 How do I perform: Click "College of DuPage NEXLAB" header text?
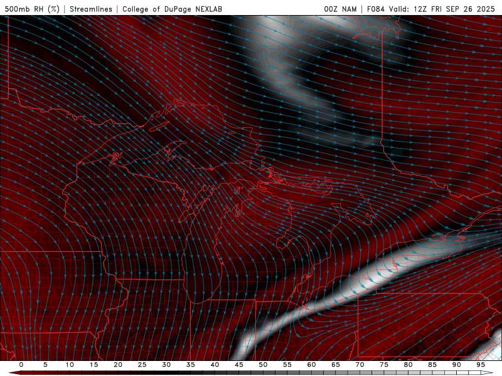[172, 9]
